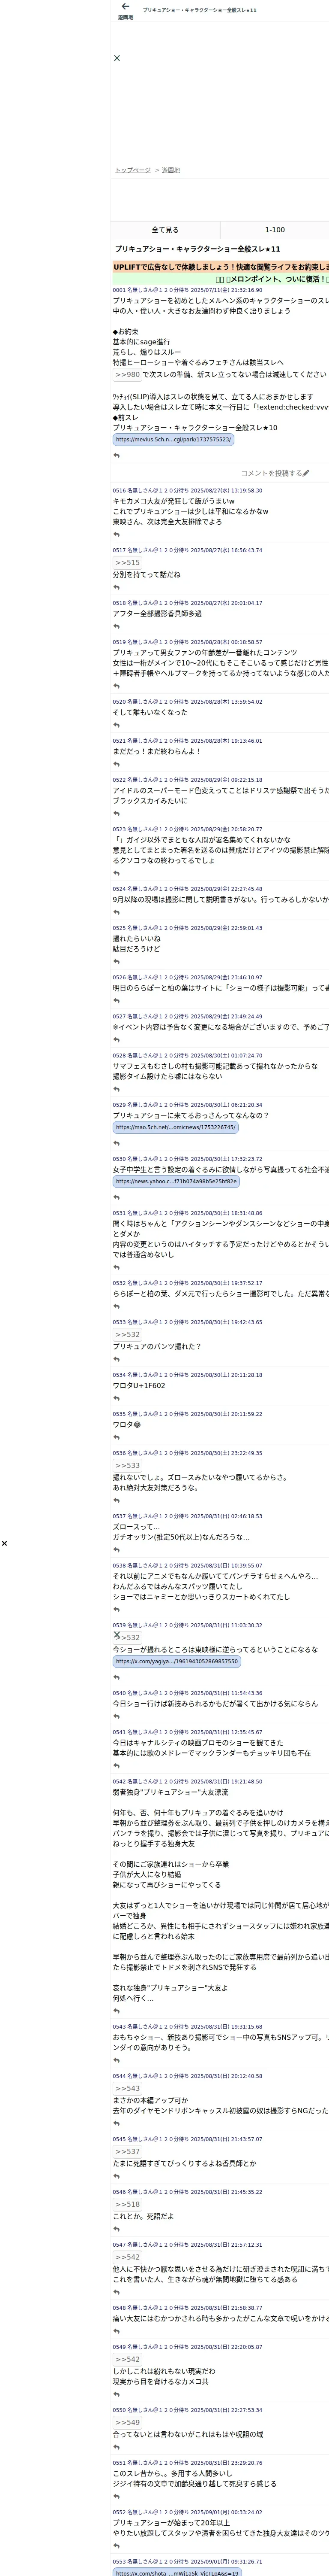Open the x.com/yagiya link in post 0539
The width and height of the screenshot is (329, 2576).
click(x=176, y=1661)
